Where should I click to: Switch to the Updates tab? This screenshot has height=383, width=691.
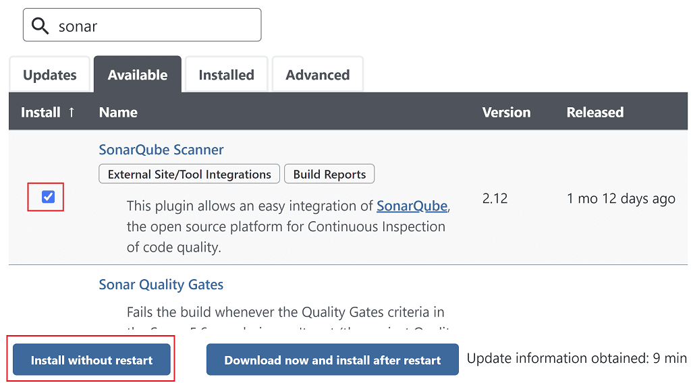point(50,75)
